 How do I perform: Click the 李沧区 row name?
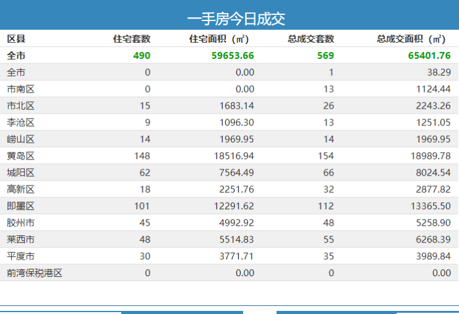20,123
